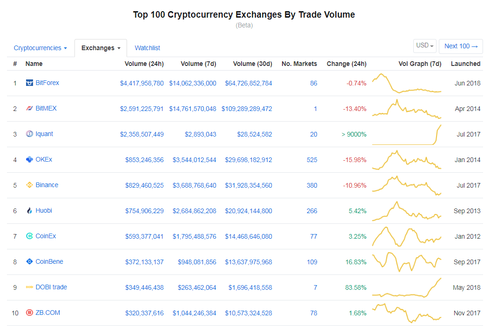
Task: Click the DOBI trade logo icon
Action: pyautogui.click(x=29, y=287)
